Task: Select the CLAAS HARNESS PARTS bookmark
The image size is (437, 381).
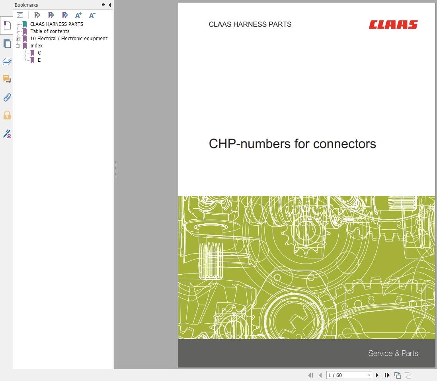Action: (x=57, y=24)
